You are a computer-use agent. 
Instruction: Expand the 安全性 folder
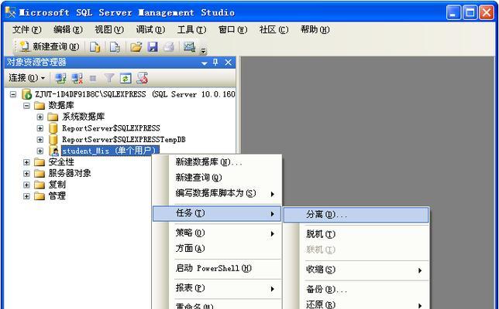click(x=26, y=162)
